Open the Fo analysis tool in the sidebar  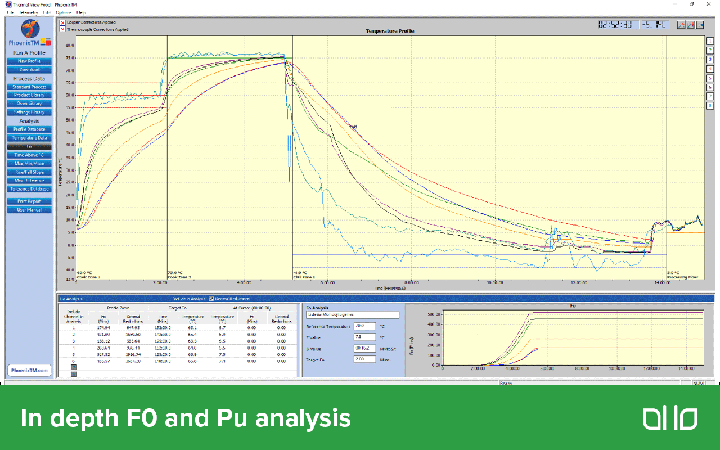[29, 146]
